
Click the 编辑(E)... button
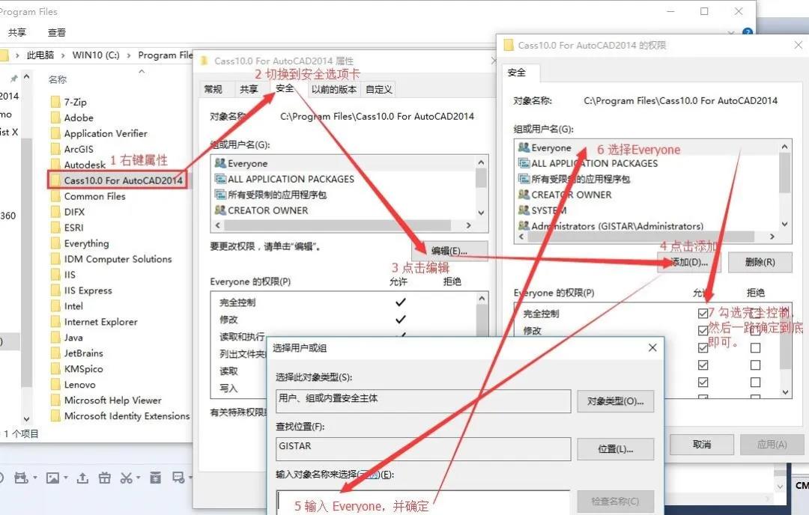pyautogui.click(x=449, y=251)
